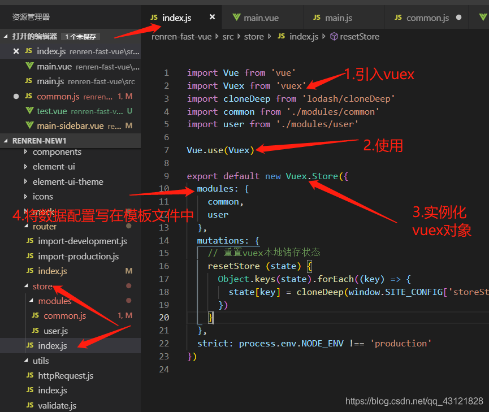This screenshot has height=412, width=489.
Task: Click index.js in the breadcrumb path
Action: coord(304,37)
